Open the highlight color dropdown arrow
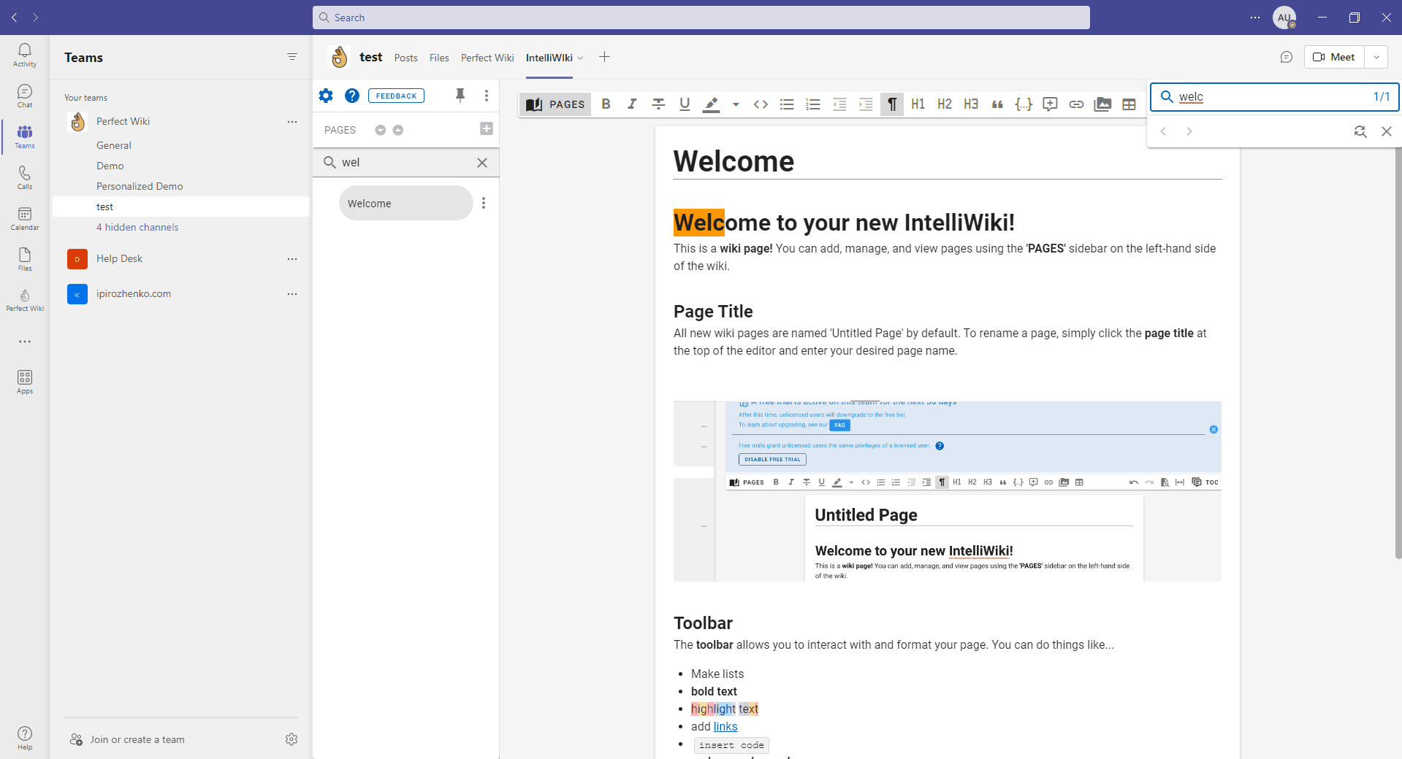Image resolution: width=1402 pixels, height=759 pixels. pyautogui.click(x=736, y=104)
